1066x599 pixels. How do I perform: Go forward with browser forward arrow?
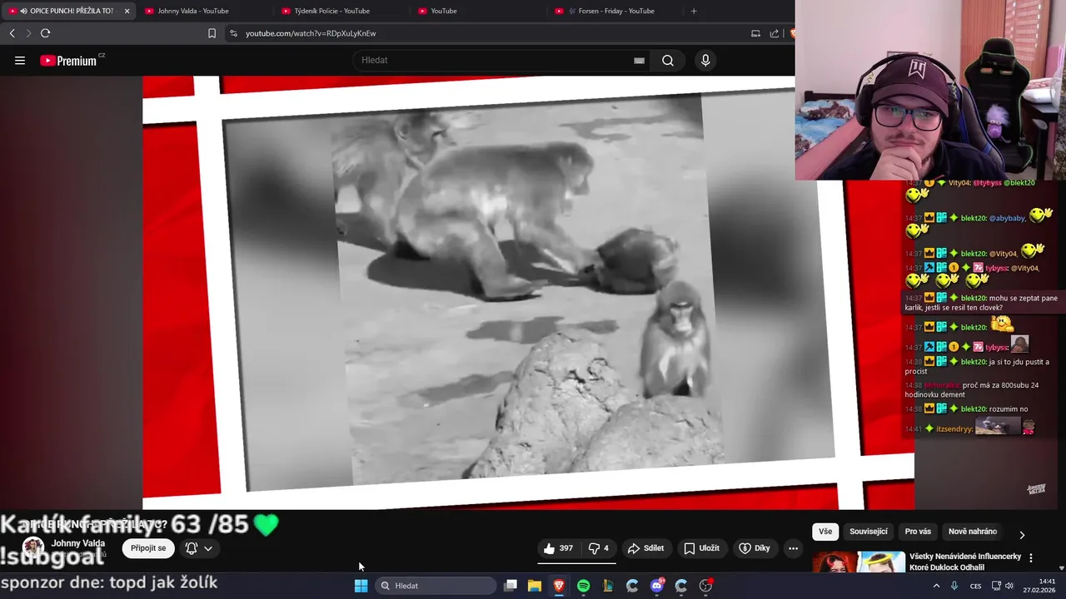coord(27,33)
